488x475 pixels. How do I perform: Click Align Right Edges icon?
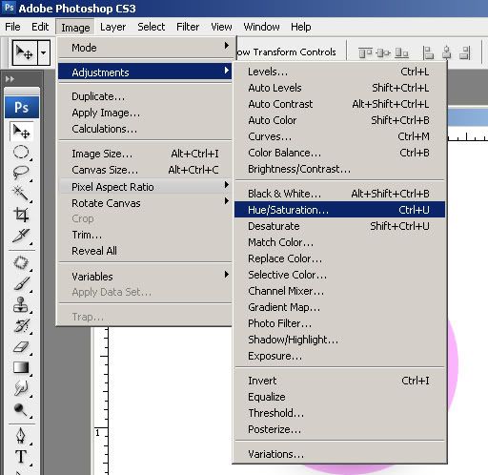465,52
